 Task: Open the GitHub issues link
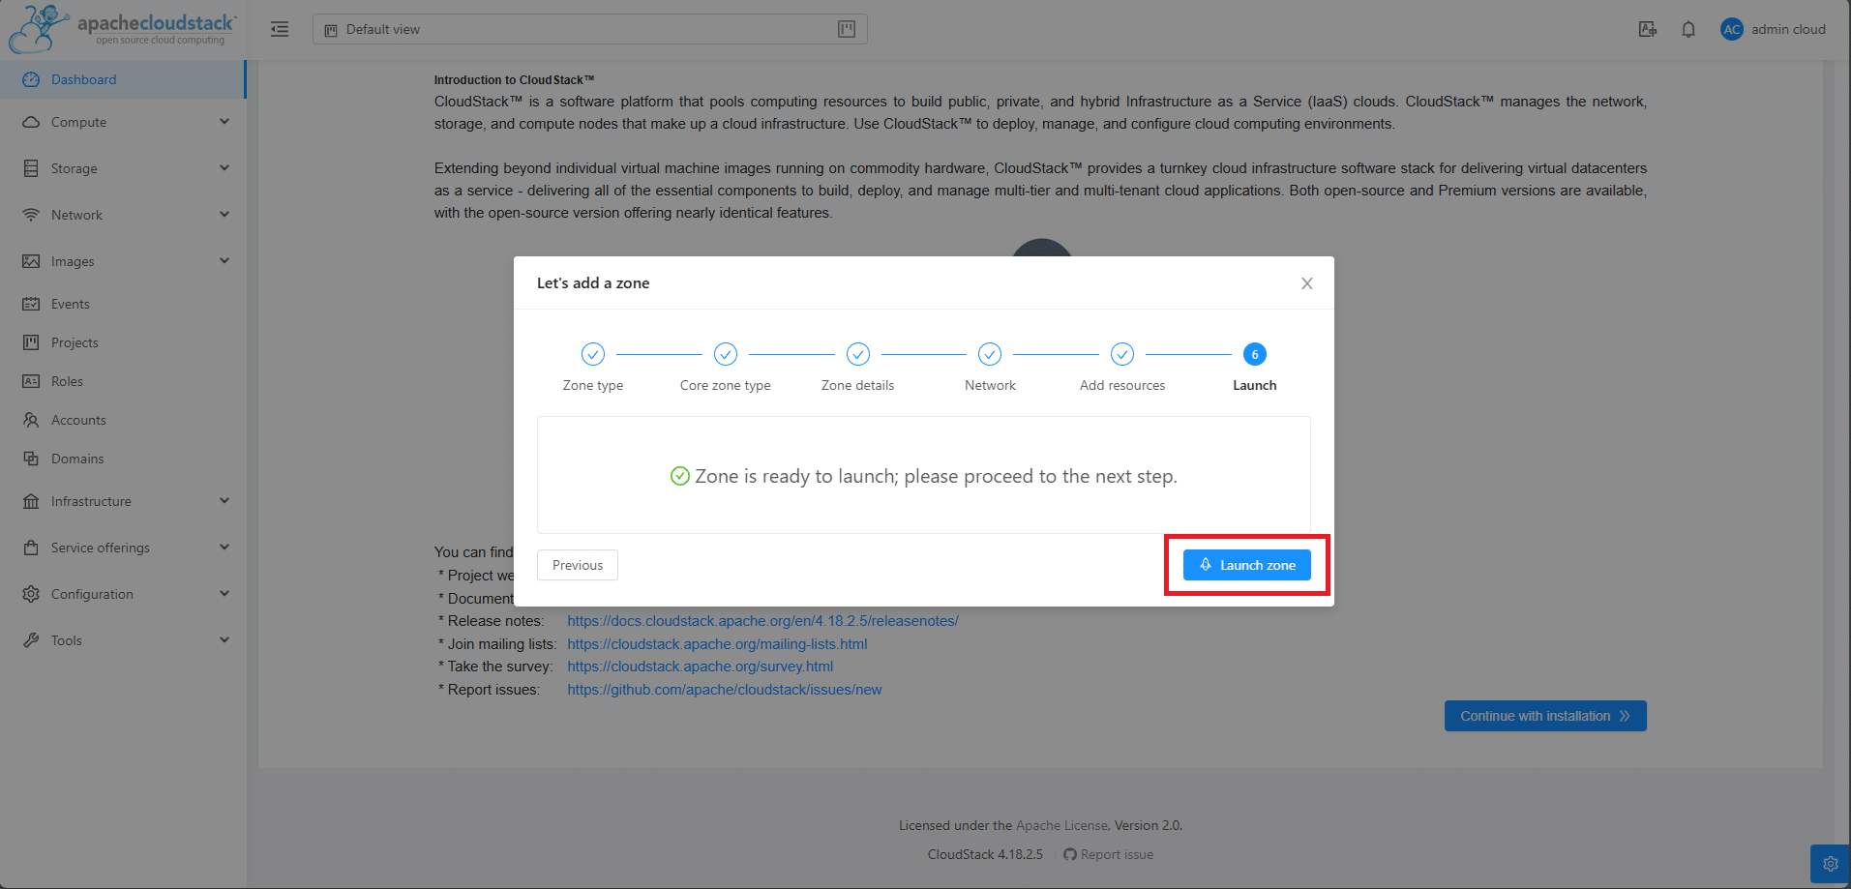pos(724,690)
